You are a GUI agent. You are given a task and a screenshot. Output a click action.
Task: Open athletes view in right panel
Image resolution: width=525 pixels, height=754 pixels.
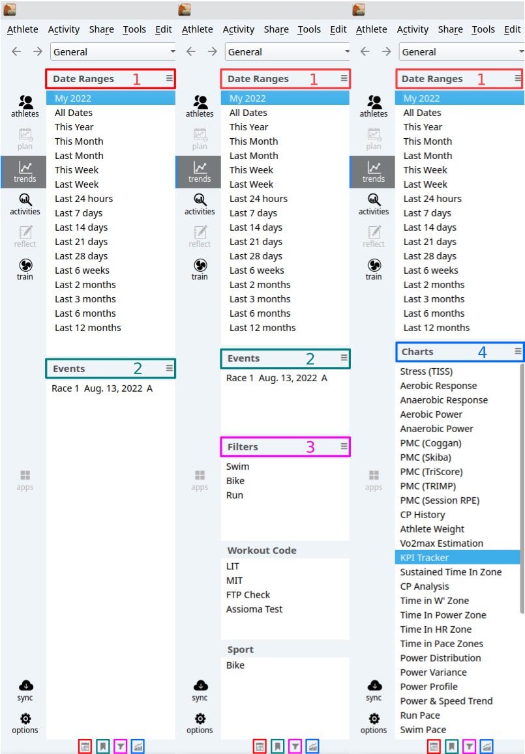point(374,106)
